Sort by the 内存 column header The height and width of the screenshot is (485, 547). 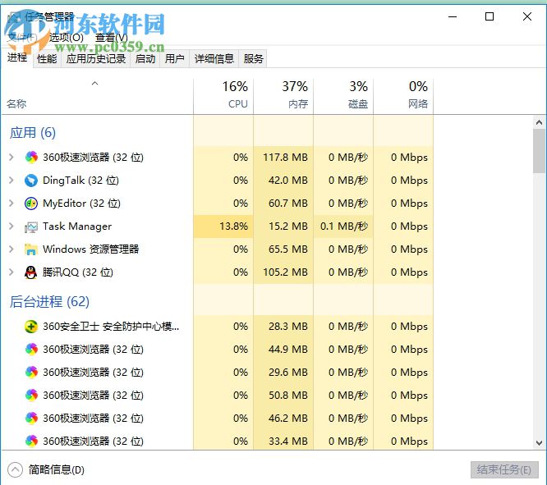coord(283,95)
